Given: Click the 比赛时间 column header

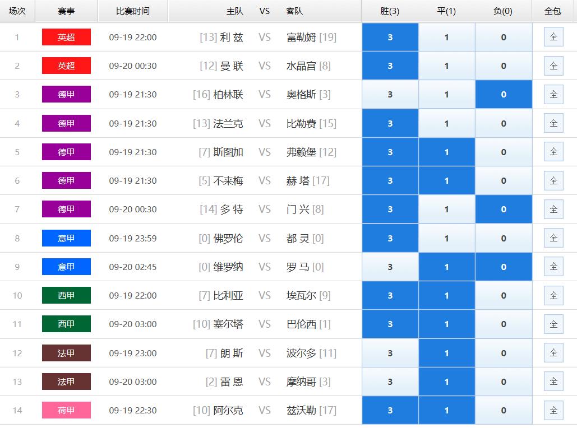Looking at the screenshot, I should 133,11.
